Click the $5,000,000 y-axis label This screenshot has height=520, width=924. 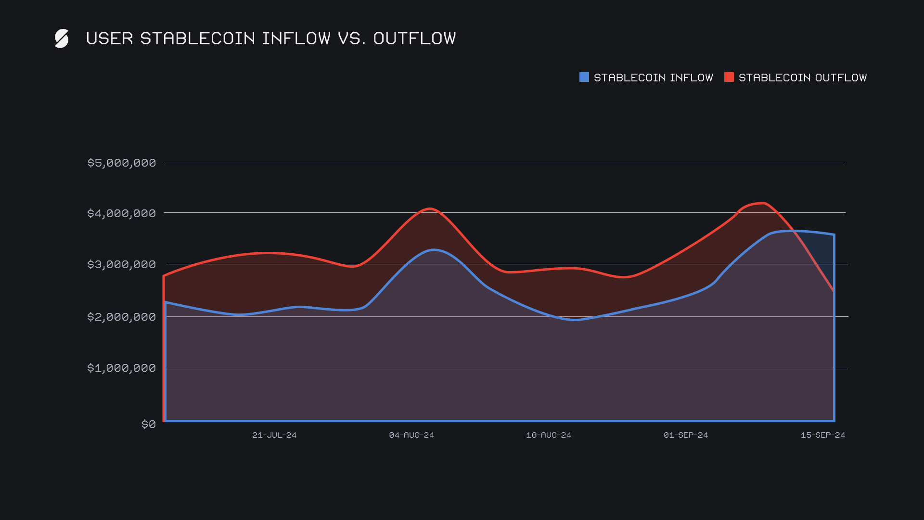[121, 163]
